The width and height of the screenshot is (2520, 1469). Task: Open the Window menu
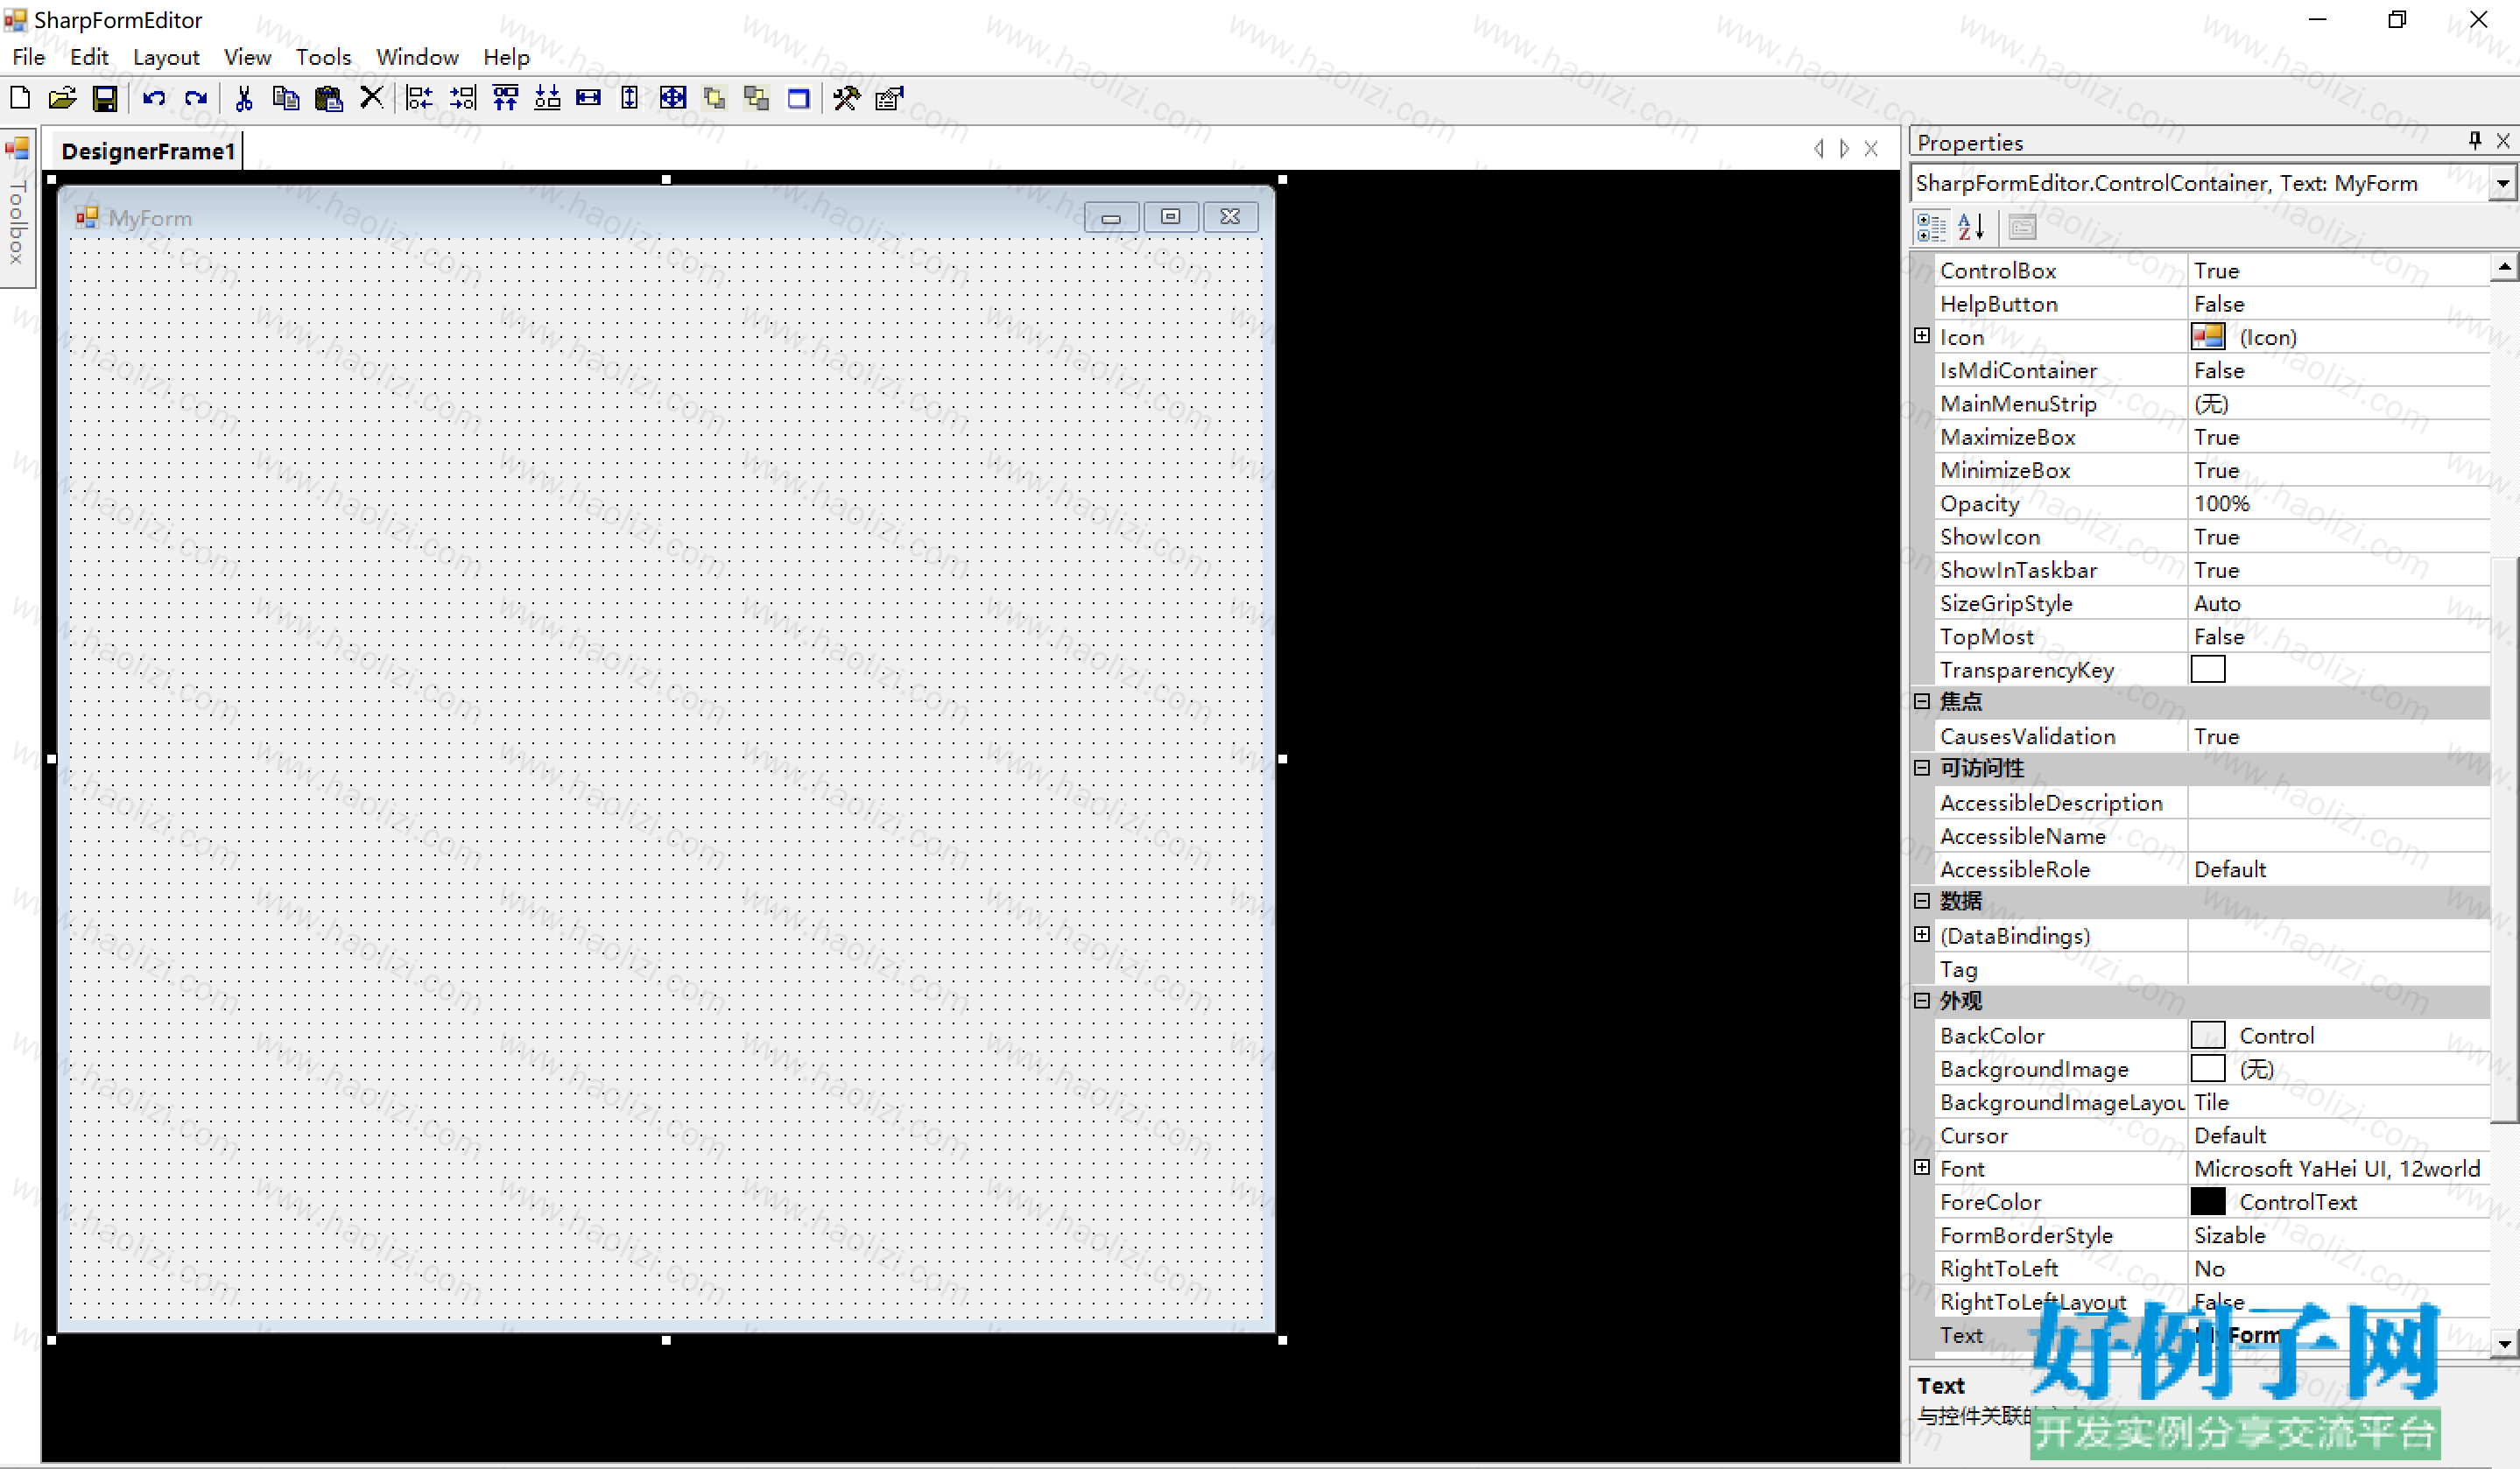(x=417, y=57)
